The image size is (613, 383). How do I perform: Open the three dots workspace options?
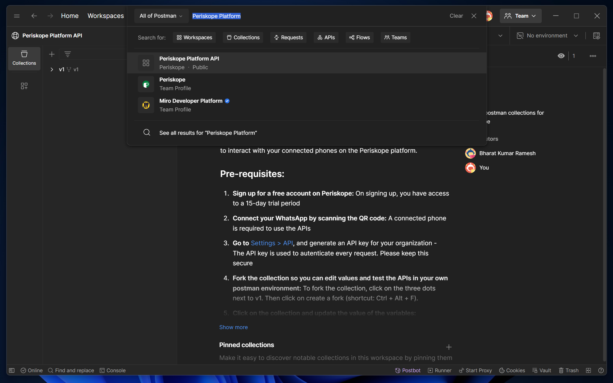[x=593, y=56]
